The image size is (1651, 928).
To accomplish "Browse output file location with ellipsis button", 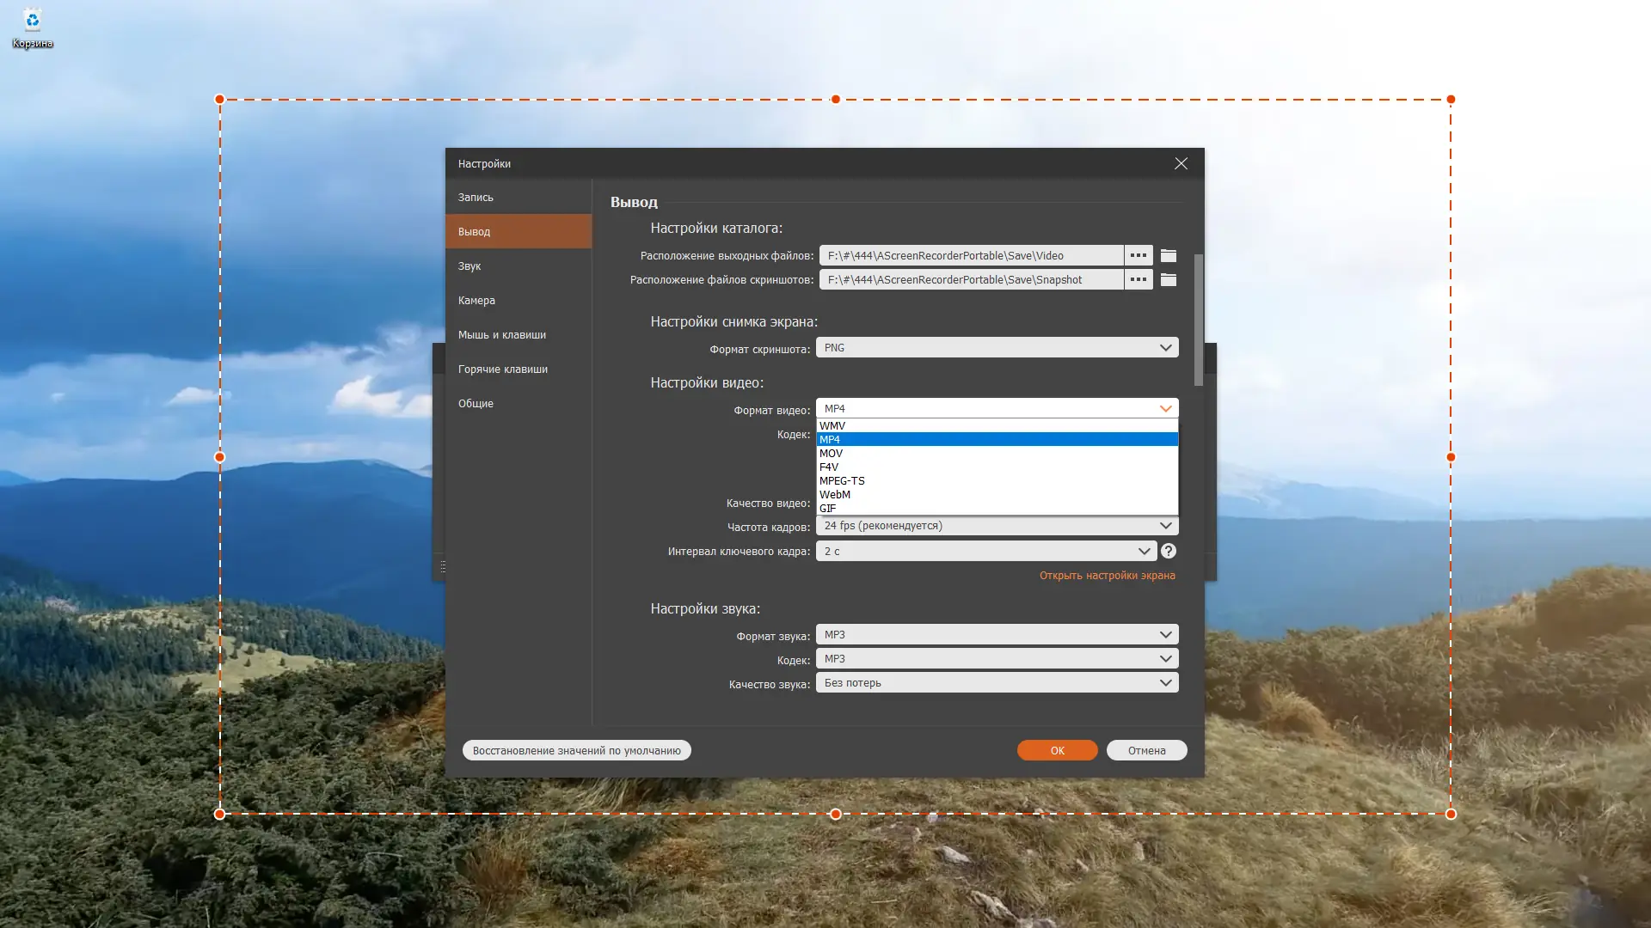I will [x=1138, y=255].
